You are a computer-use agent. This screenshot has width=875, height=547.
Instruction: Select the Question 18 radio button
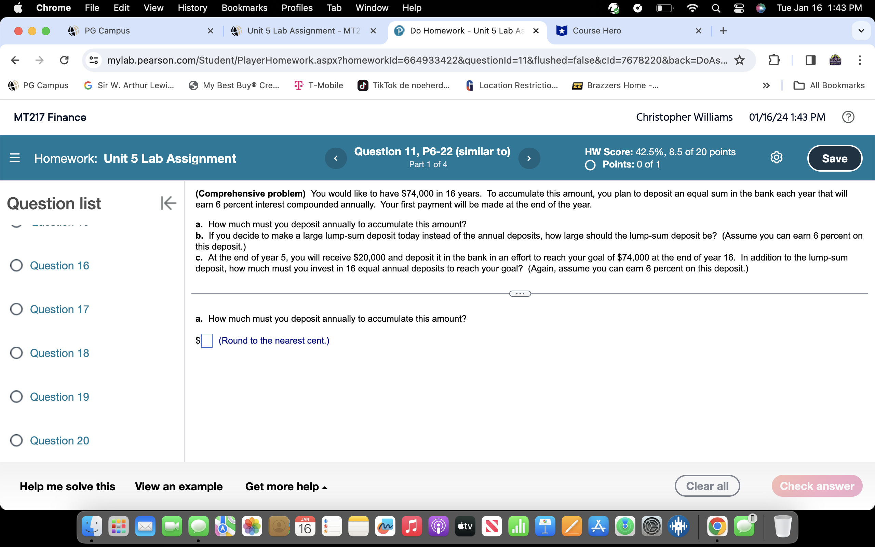tap(16, 353)
